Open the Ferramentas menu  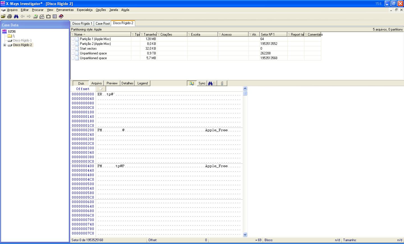coord(65,10)
